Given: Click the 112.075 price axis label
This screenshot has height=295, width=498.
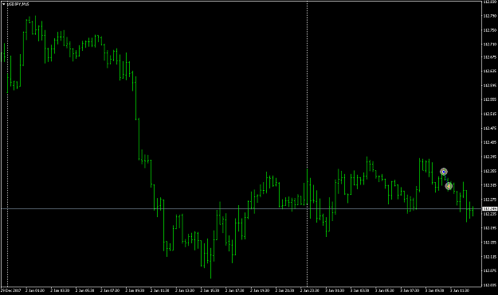Looking at the screenshot, I should (x=490, y=270).
